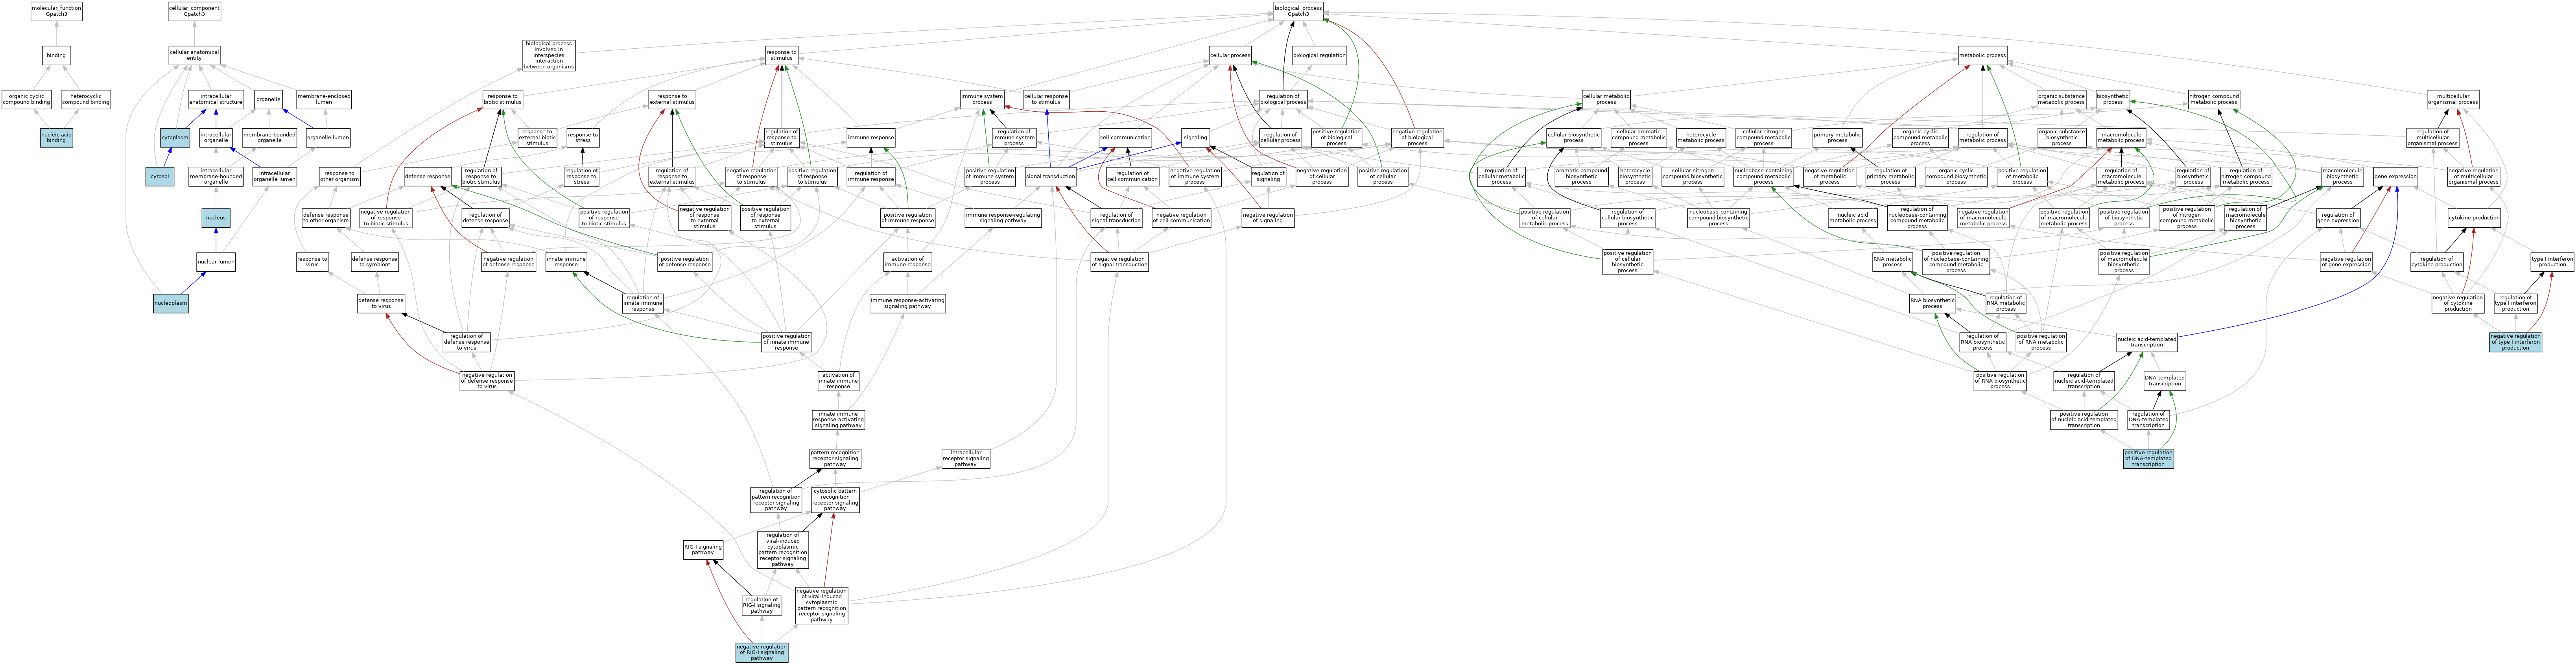Select the heterocyclic compound binding node
This screenshot has width=2576, height=665.
tap(86, 99)
